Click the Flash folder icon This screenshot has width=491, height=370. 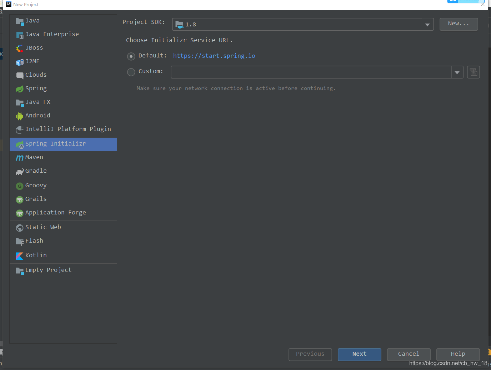(x=20, y=242)
